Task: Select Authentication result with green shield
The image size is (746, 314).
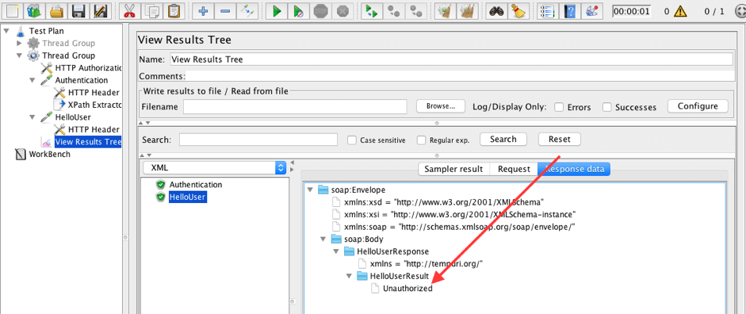Action: pyautogui.click(x=196, y=185)
